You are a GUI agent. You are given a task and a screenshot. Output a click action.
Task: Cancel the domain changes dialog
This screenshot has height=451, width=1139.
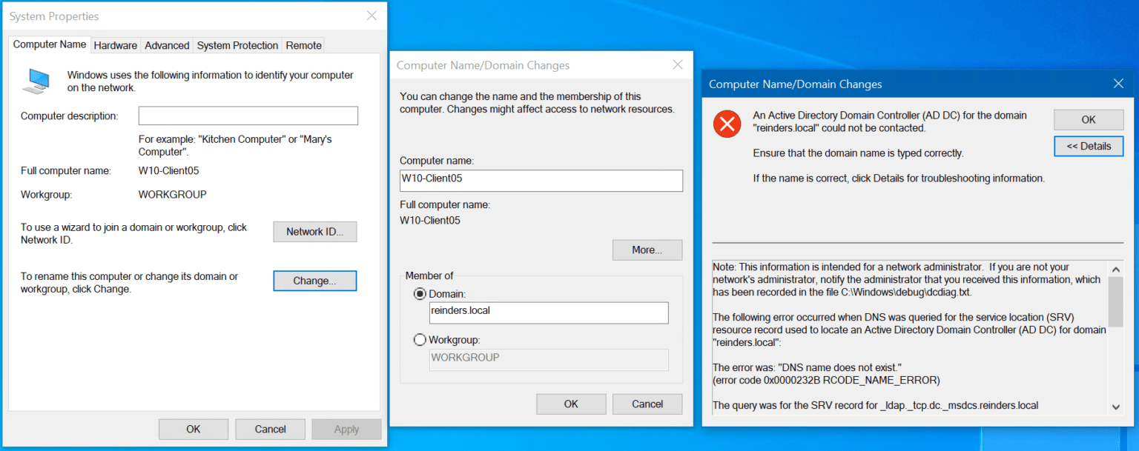click(x=647, y=404)
